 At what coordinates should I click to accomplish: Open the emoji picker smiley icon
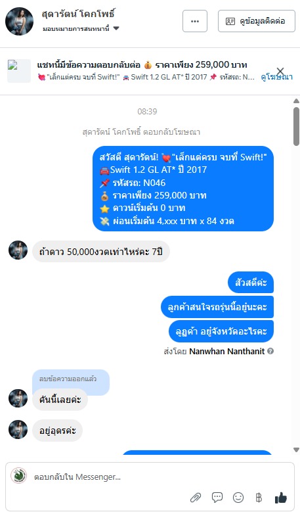pyautogui.click(x=238, y=498)
